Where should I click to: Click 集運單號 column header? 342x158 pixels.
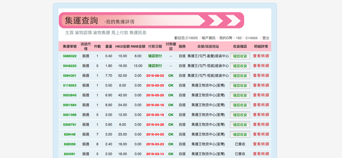pos(70,47)
